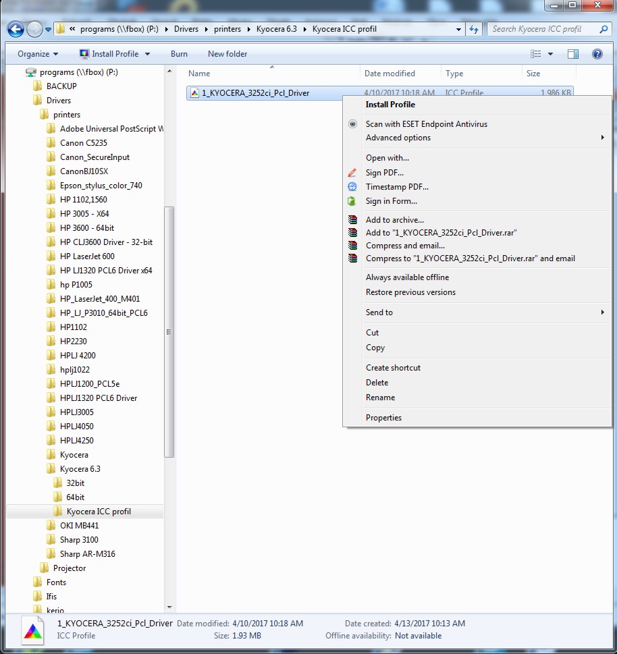Click the New folder button
This screenshot has width=617, height=654.
point(227,54)
